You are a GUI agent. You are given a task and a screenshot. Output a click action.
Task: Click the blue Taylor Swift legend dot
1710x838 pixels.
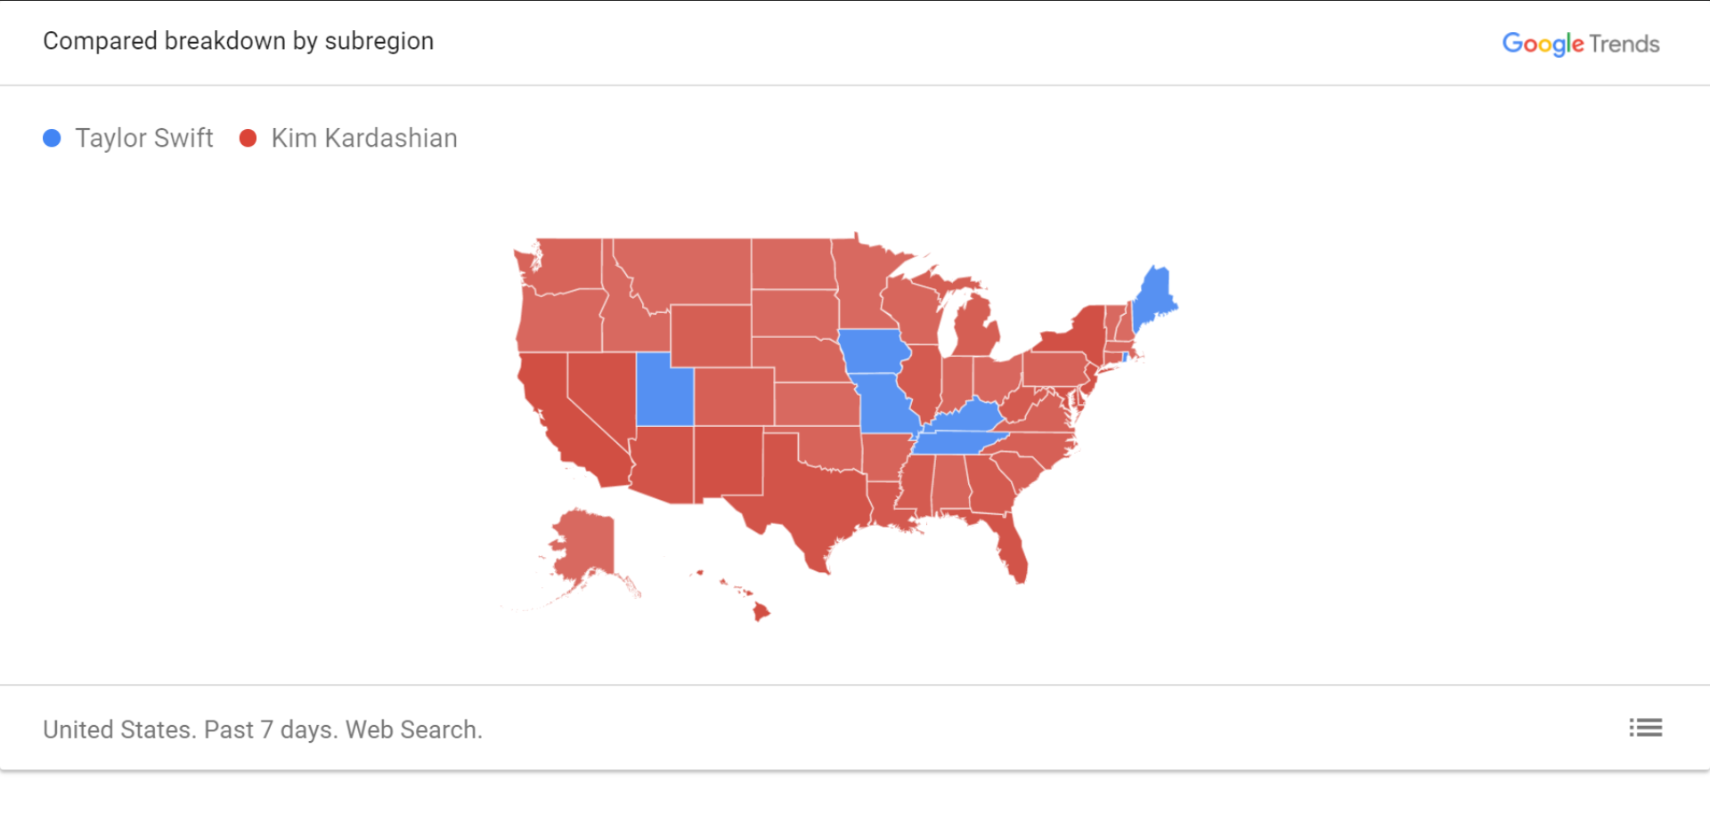coord(52,138)
